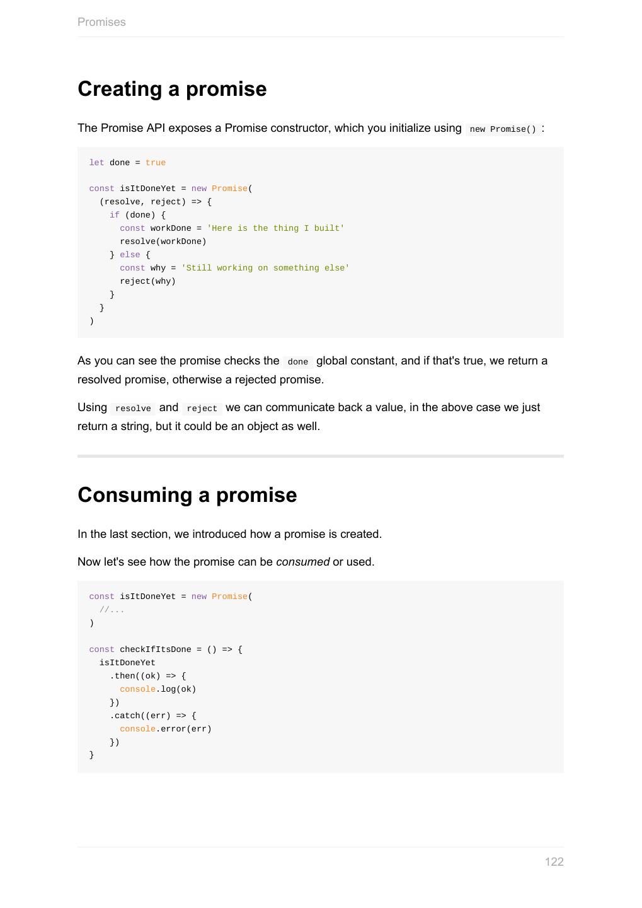Click page number 122 in footer
This screenshot has width=642, height=908.
[554, 862]
